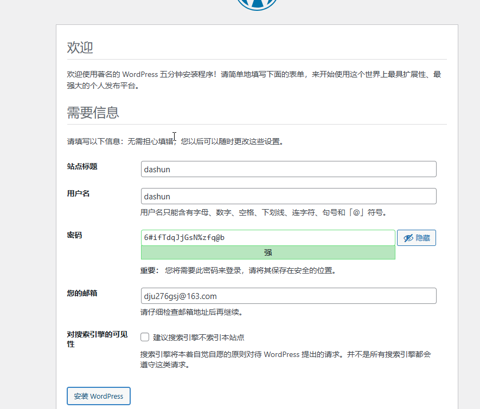Enable 建议搜索引擎不索引本站点 checkbox
The height and width of the screenshot is (409, 480).
pos(145,337)
